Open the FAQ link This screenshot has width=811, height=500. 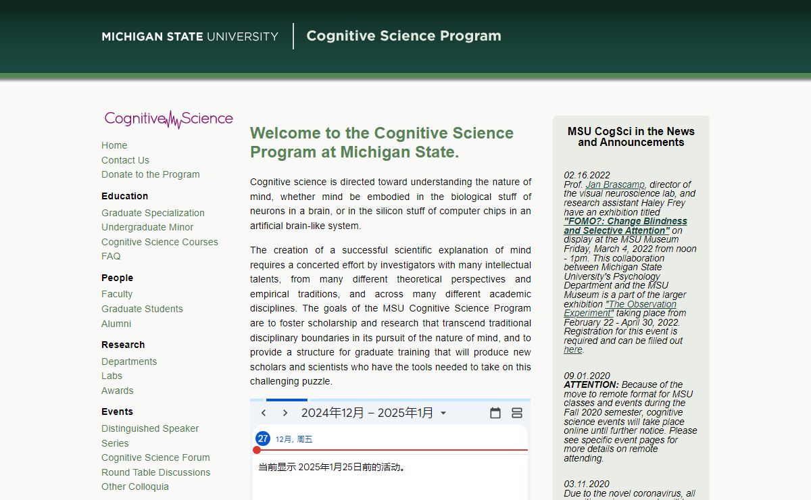point(111,256)
